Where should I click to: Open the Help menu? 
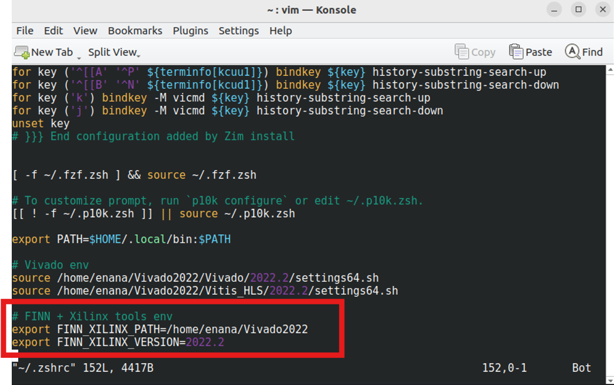[x=281, y=30]
